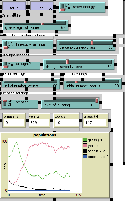Click the drought-severity-level slider knob

(67, 62)
